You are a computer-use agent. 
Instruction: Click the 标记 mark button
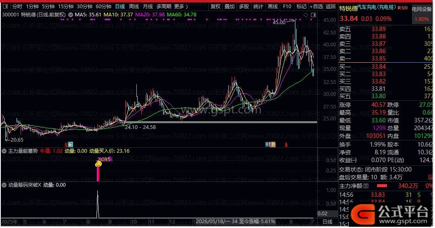tap(301, 7)
